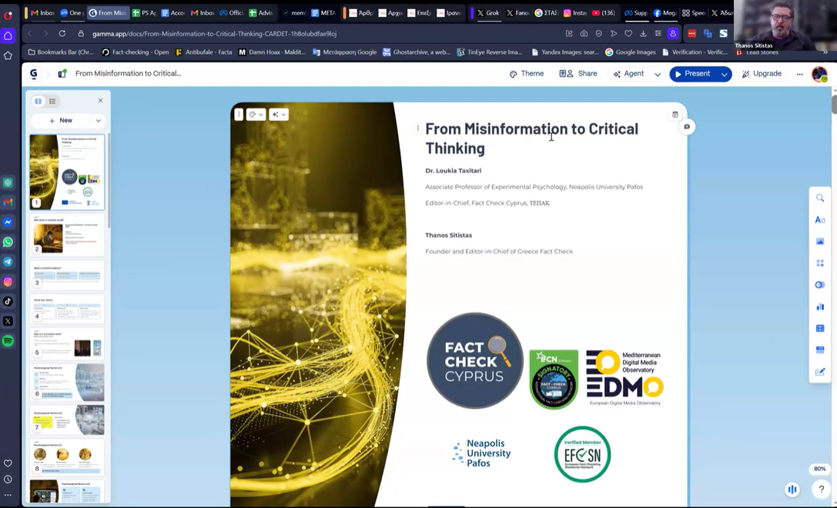Expand the New card dropdown arrow
This screenshot has width=837, height=508.
tap(99, 121)
